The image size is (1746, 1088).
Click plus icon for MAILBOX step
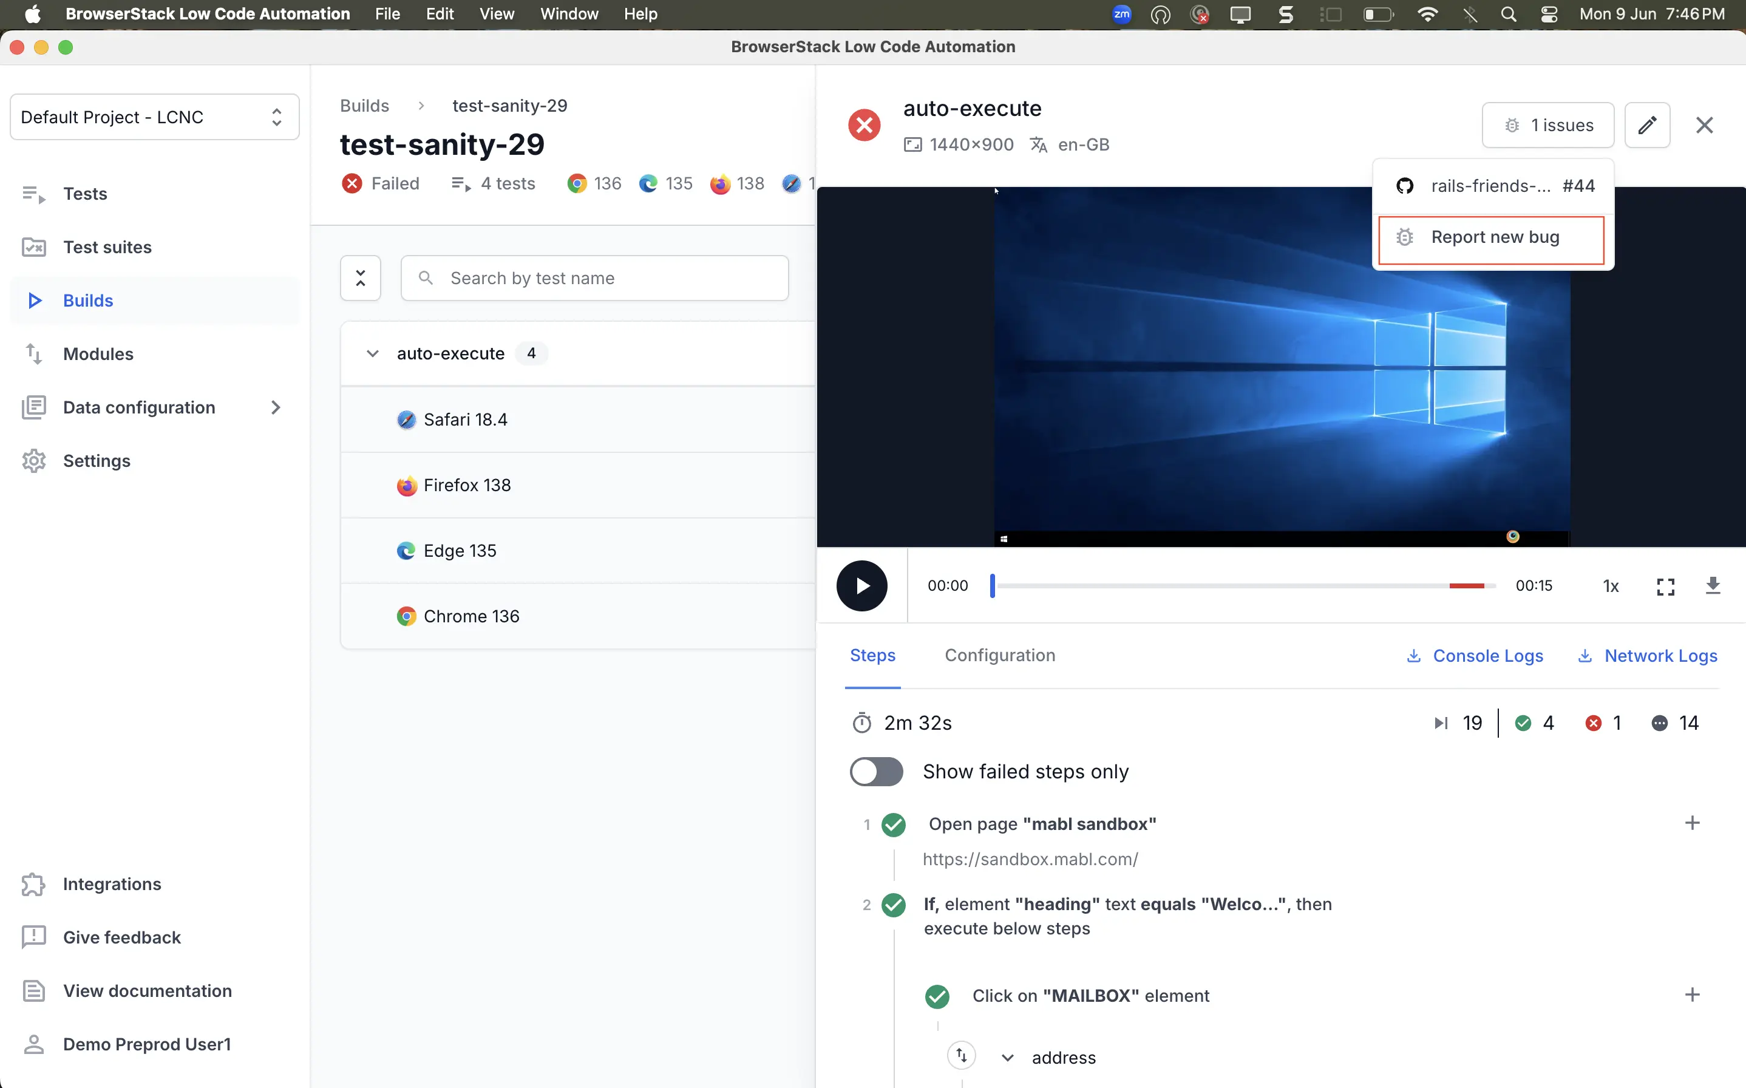[1692, 995]
